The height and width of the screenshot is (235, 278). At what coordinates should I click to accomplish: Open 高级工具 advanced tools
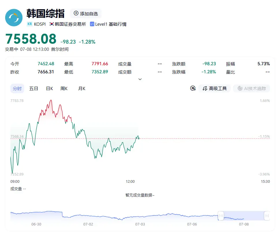(215, 88)
